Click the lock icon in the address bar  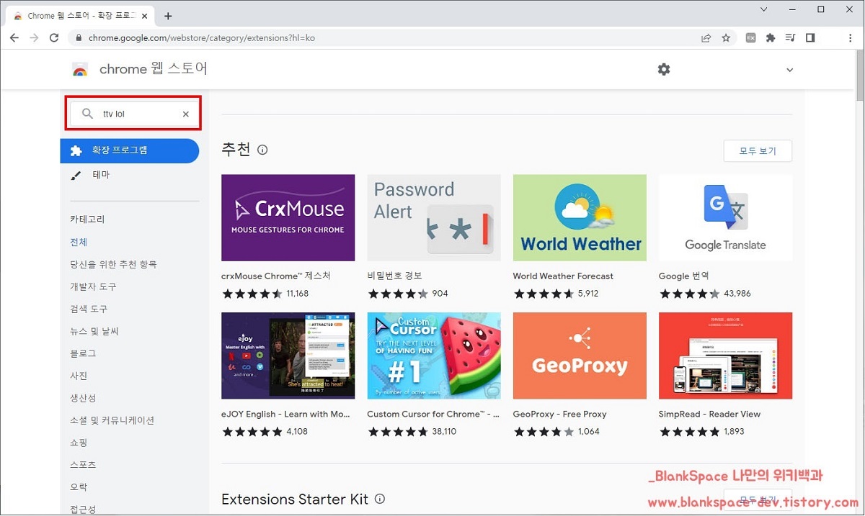79,38
